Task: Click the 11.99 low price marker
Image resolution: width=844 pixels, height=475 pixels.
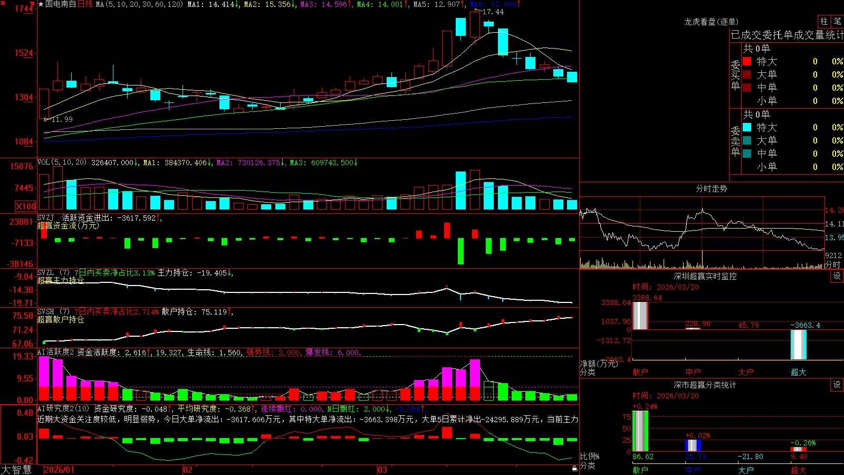Action: coord(62,119)
